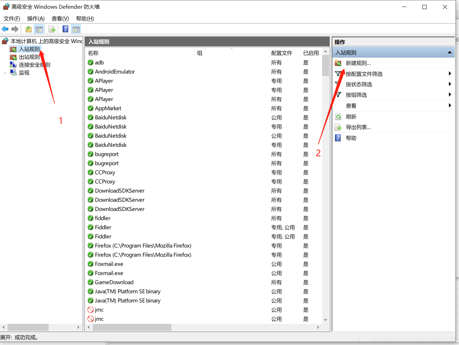Click the rule list's vertical scrollbar down arrow

pos(326,320)
